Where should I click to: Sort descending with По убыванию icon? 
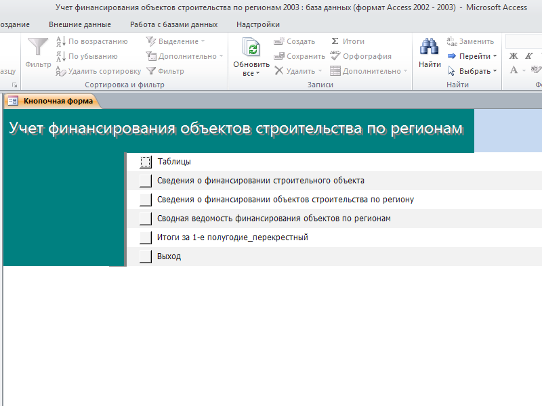point(61,56)
